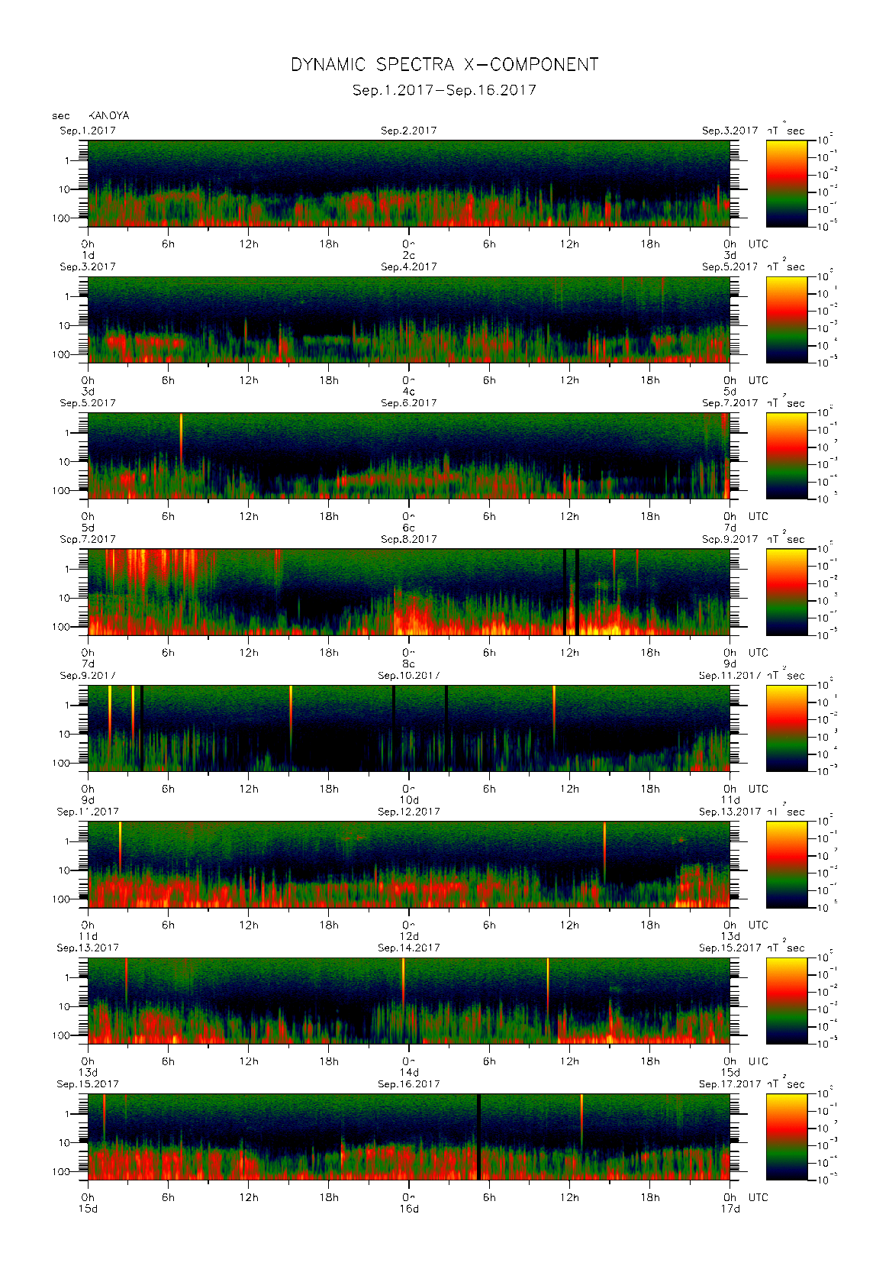Pick the colorbar beside the fourth spectrogram
The height and width of the screenshot is (1282, 889).
tap(786, 592)
